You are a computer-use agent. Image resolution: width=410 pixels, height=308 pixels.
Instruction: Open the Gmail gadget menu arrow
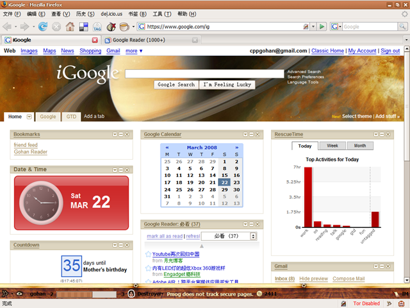pyautogui.click(x=376, y=266)
